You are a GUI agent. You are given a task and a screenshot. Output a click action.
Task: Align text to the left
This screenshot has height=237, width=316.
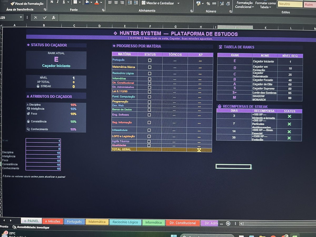tap(110, 3)
